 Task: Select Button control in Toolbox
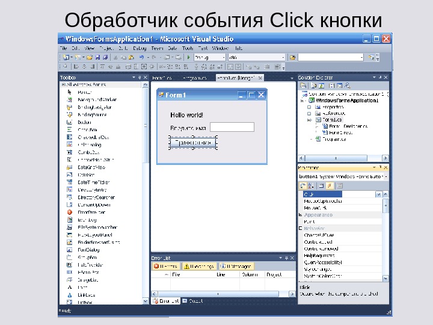84,122
